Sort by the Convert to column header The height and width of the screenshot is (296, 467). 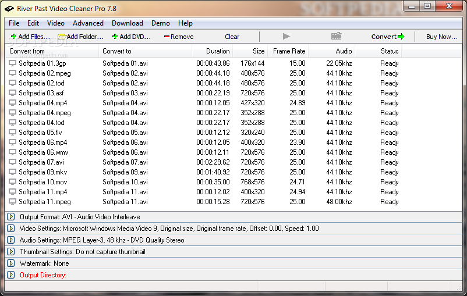click(146, 51)
